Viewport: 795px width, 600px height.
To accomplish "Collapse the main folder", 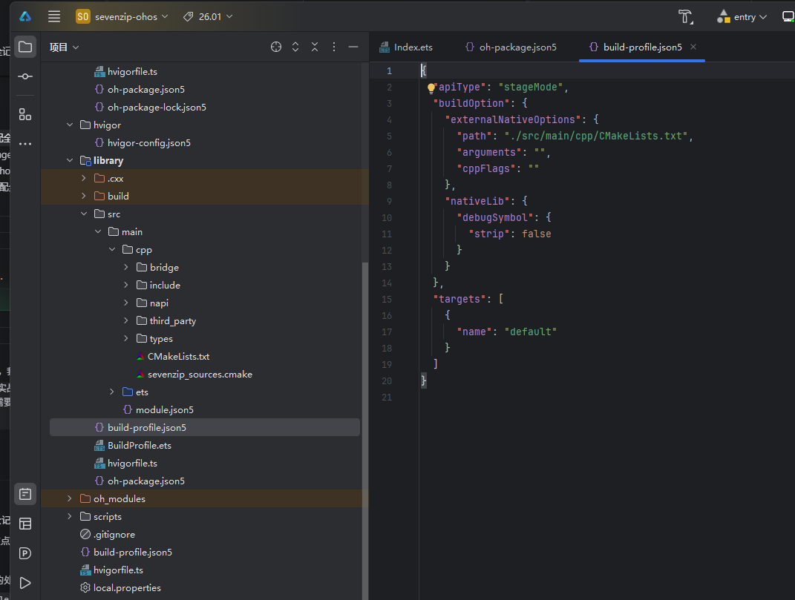I will (x=99, y=231).
